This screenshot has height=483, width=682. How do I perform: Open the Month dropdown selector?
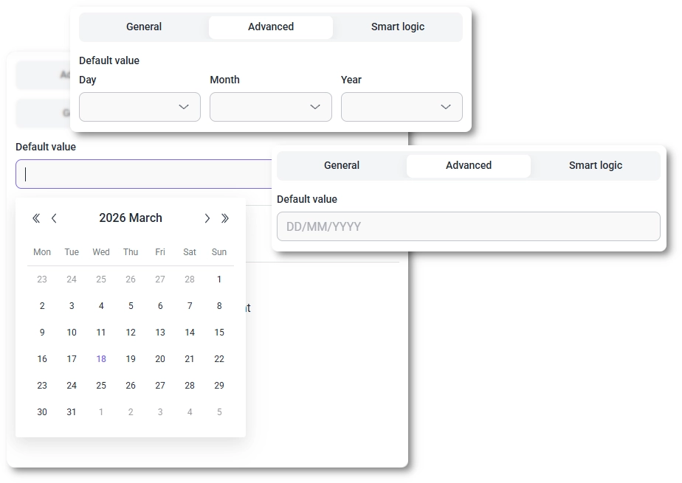[x=270, y=107]
